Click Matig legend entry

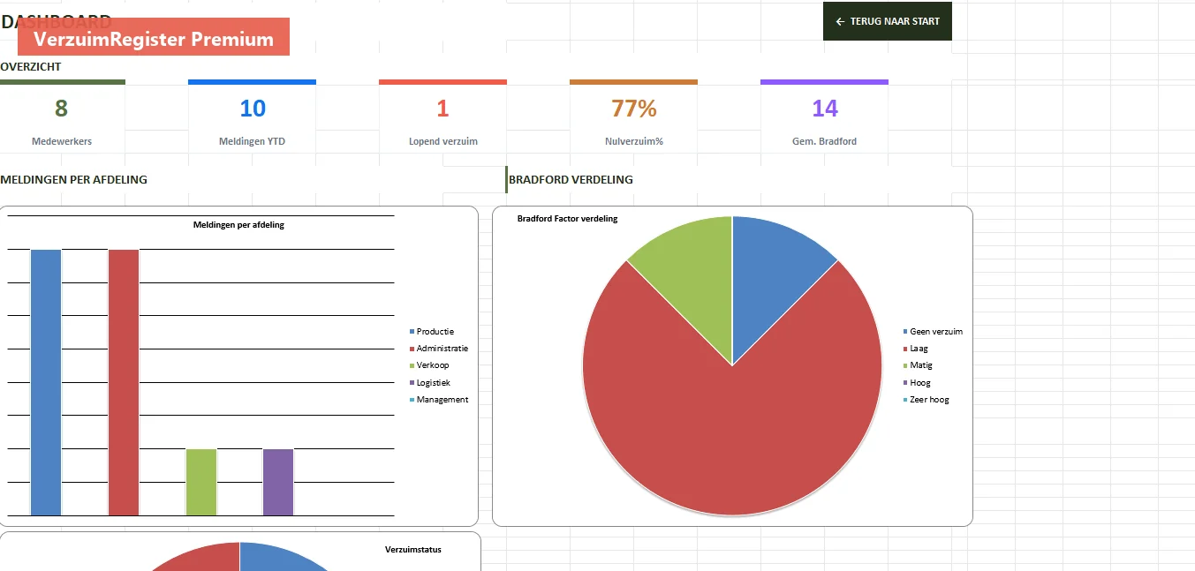[918, 365]
